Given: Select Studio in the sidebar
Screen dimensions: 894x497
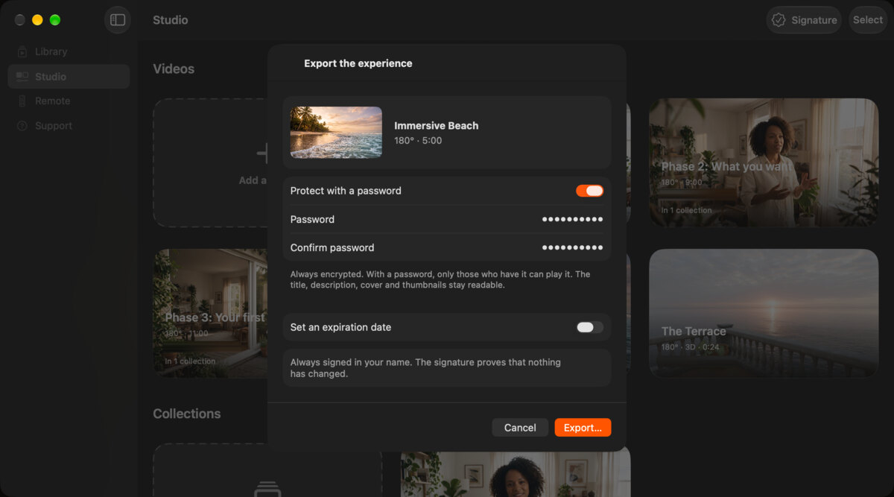Looking at the screenshot, I should (69, 76).
